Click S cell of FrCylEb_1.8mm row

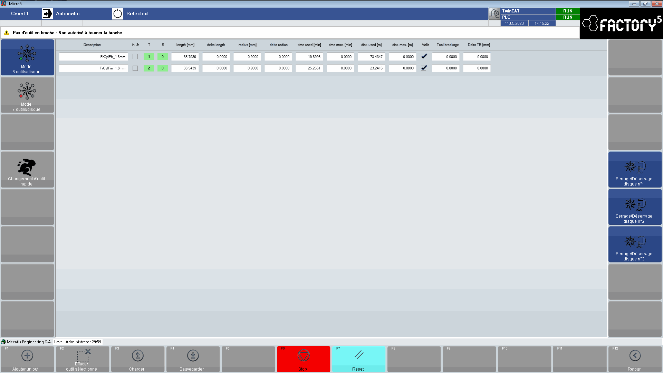163,57
